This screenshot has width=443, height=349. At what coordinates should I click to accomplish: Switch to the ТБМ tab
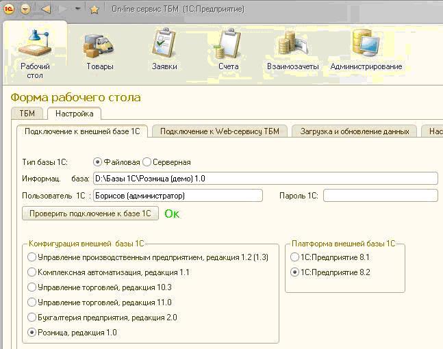(x=27, y=114)
